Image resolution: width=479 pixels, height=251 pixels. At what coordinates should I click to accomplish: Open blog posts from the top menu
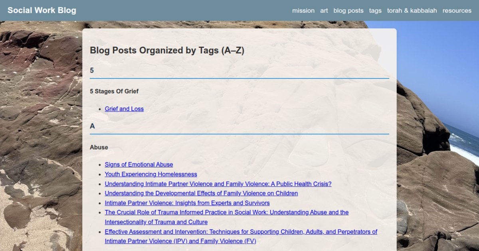pos(348,11)
